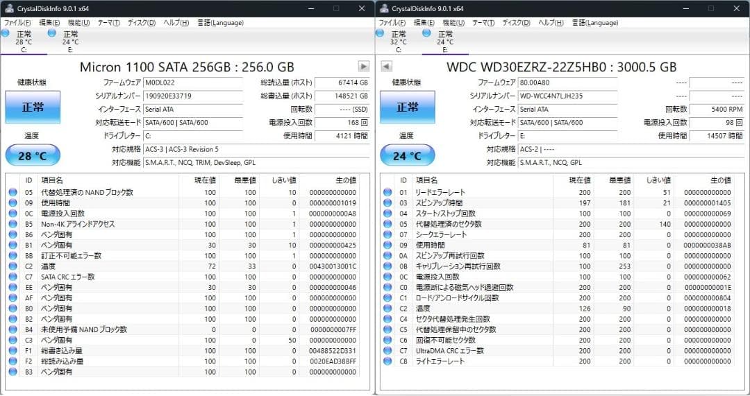Click serial number field 190920E33719

click(193, 96)
